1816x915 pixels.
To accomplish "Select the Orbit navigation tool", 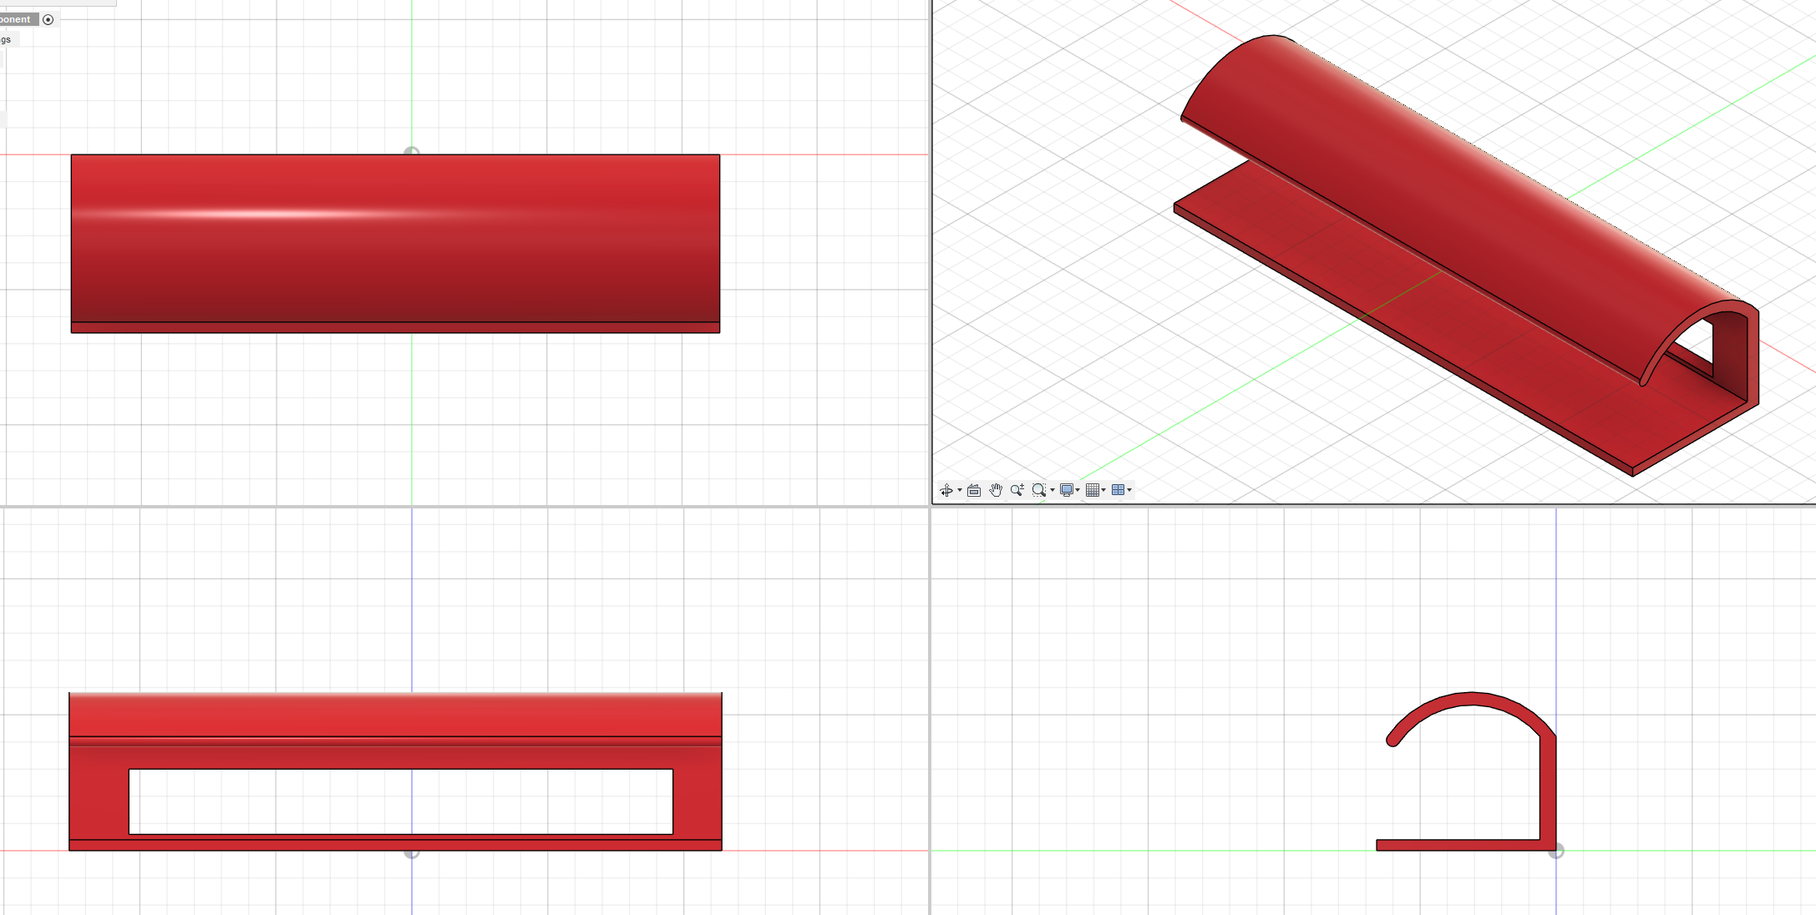I will coord(946,490).
